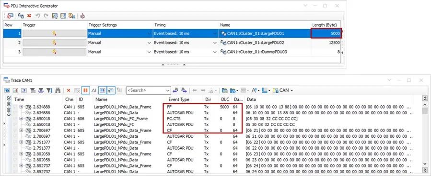The image size is (431, 176).
Task: Expand the trace row at time 2.650018
Action: tap(21, 119)
